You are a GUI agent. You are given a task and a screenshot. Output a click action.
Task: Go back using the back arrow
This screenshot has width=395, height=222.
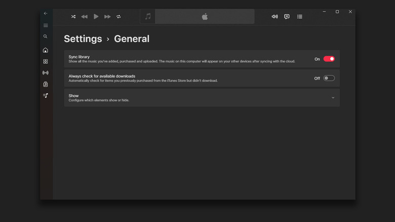[x=46, y=13]
